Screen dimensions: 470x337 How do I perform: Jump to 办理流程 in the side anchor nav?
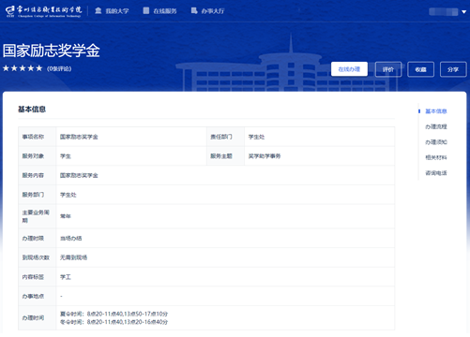[x=436, y=126]
